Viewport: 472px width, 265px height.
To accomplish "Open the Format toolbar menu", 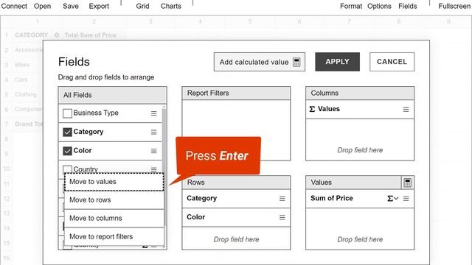I will tap(351, 6).
